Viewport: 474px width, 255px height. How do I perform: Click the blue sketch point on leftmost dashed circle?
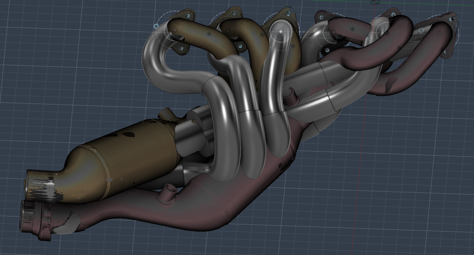[x=156, y=26]
